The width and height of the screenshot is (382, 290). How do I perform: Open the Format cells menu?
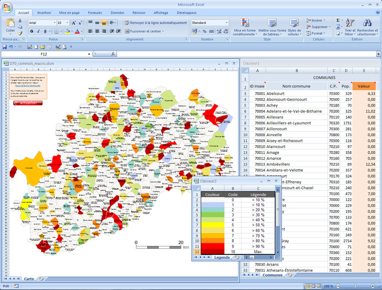(x=316, y=33)
